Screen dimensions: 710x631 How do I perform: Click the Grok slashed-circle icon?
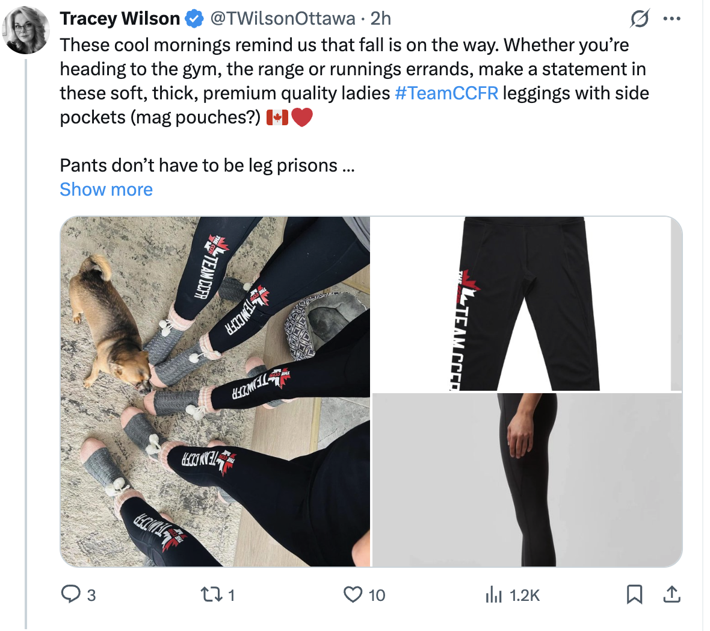pos(640,19)
